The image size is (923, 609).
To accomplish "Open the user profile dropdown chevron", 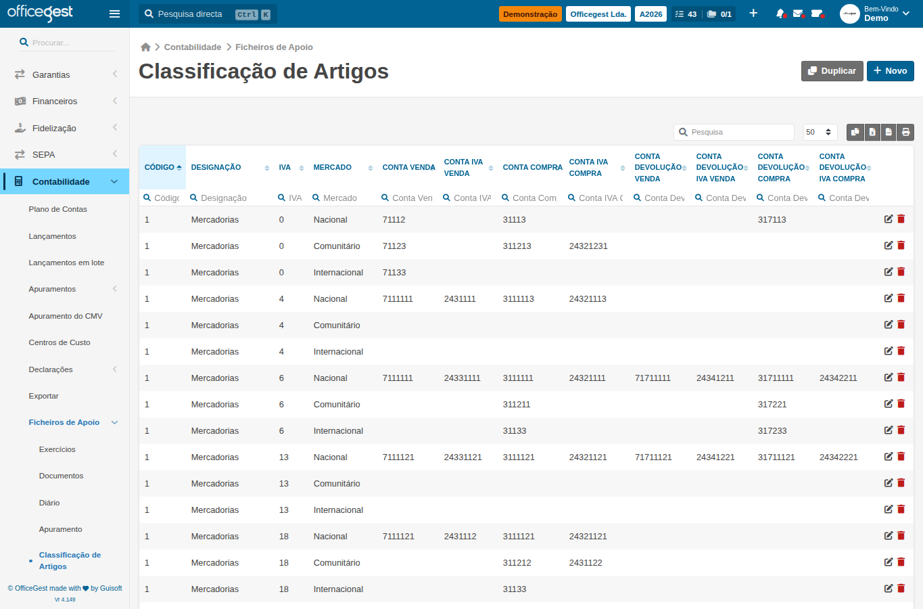I will pyautogui.click(x=906, y=14).
